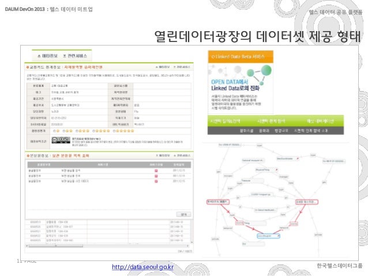
Task: Select the three-star rating radio button
Action: tap(77, 131)
